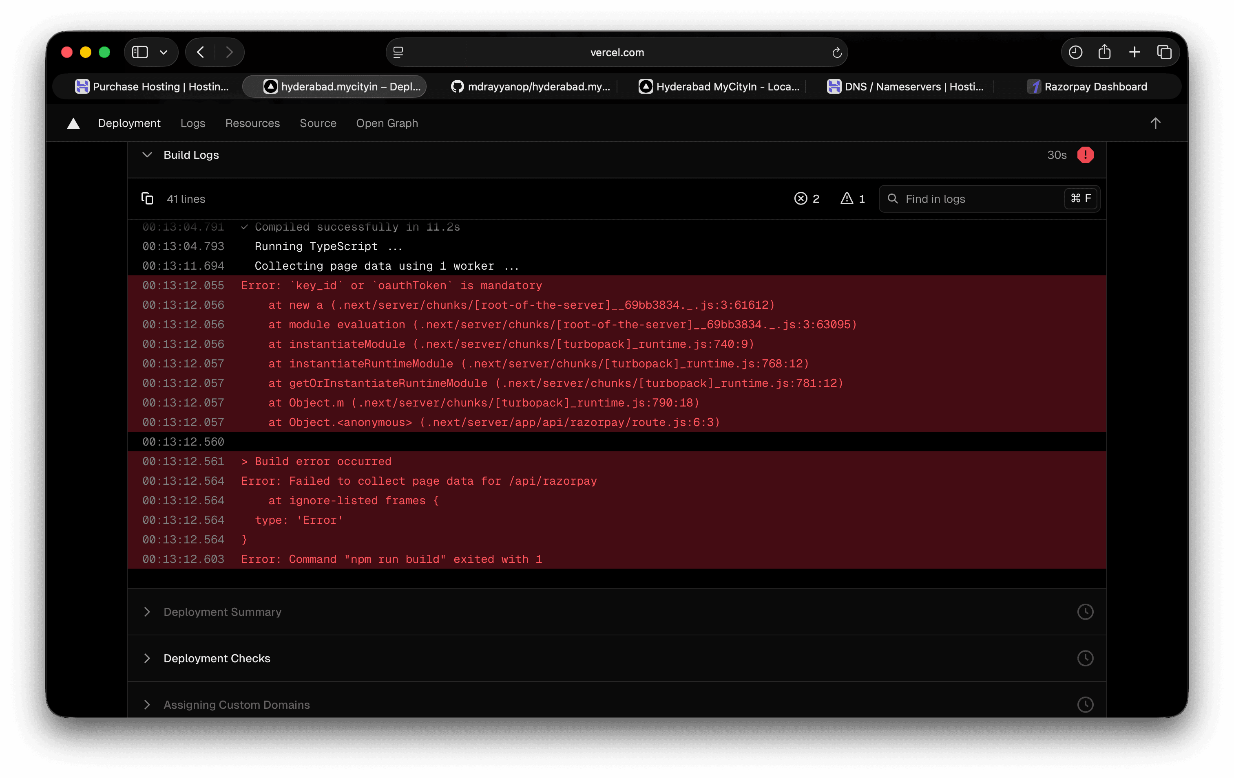Copy build logs with the copy icon
This screenshot has width=1234, height=778.
147,199
